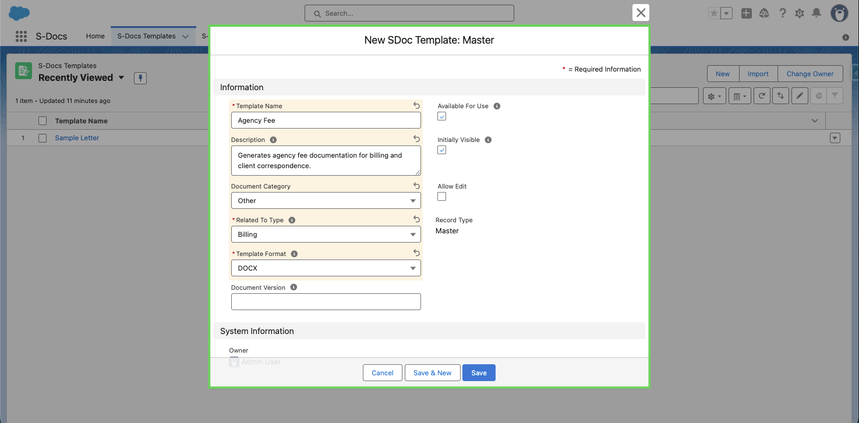Open the App Launcher dots grid
This screenshot has height=423, width=859.
[x=22, y=36]
